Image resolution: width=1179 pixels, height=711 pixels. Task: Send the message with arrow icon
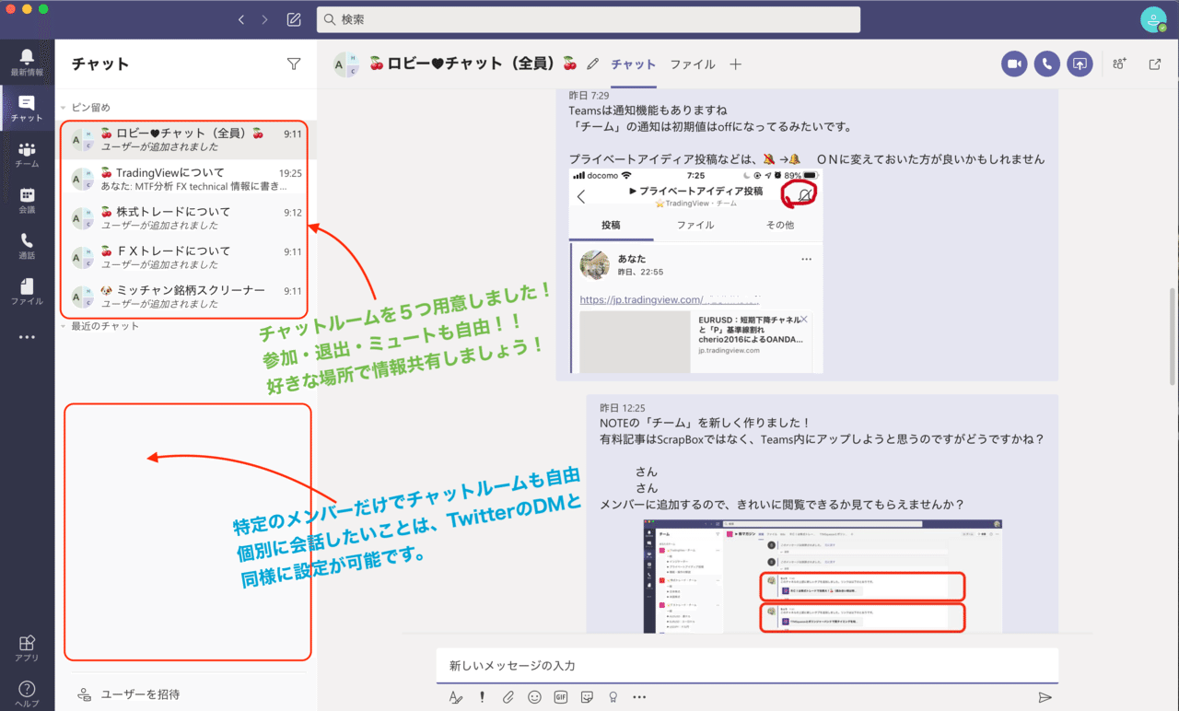[x=1045, y=697]
